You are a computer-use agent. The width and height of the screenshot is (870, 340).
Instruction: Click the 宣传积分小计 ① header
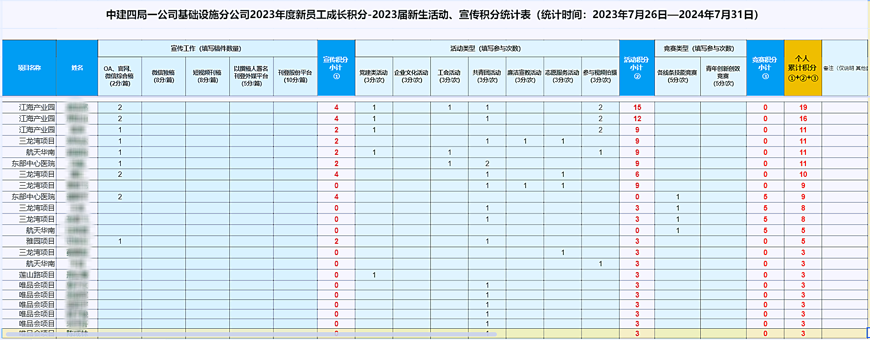point(336,68)
